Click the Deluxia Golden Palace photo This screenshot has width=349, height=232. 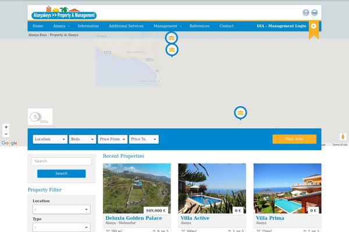coord(137,188)
